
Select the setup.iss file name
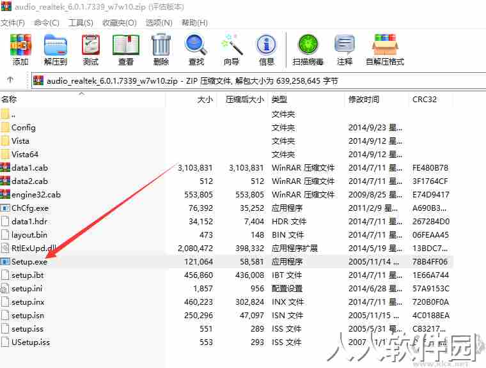(27, 328)
